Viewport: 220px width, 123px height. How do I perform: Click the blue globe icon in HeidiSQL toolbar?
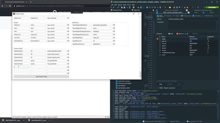pos(147,8)
